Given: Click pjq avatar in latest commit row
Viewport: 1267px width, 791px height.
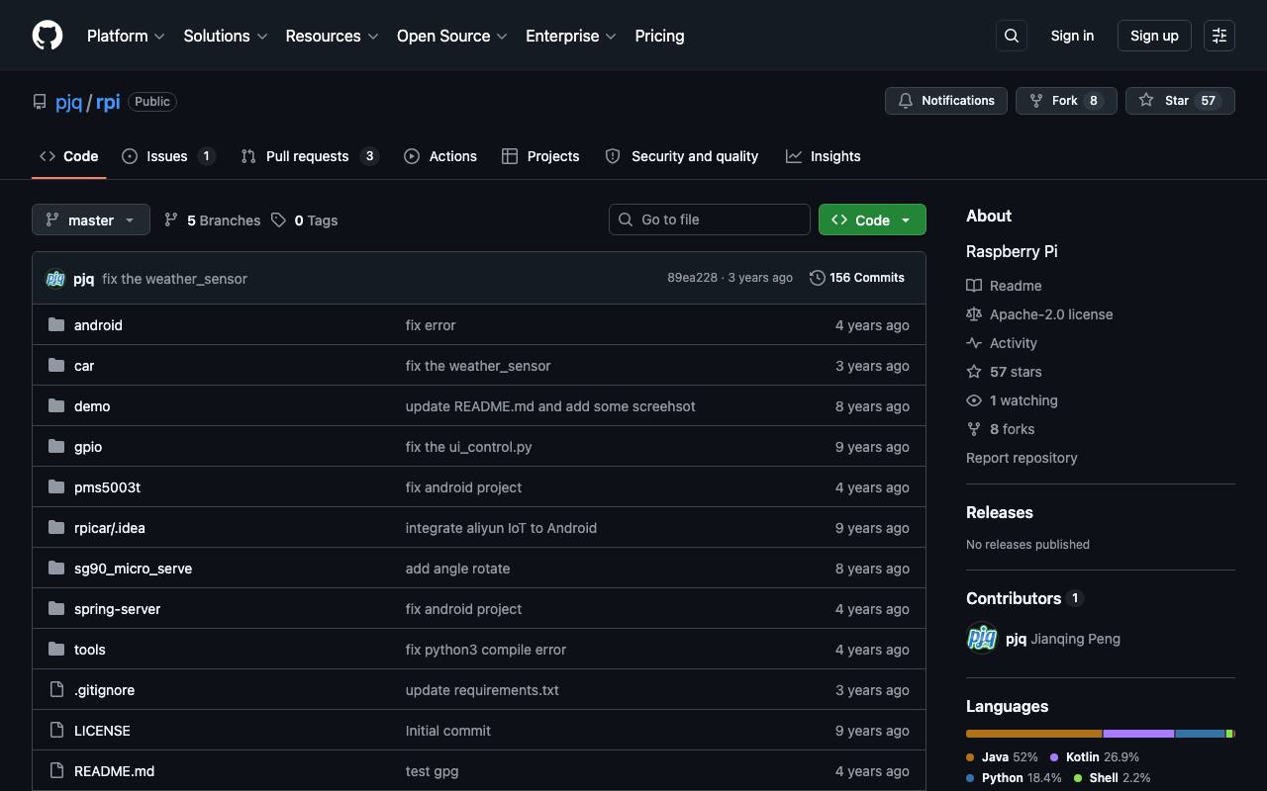Looking at the screenshot, I should coord(55,279).
